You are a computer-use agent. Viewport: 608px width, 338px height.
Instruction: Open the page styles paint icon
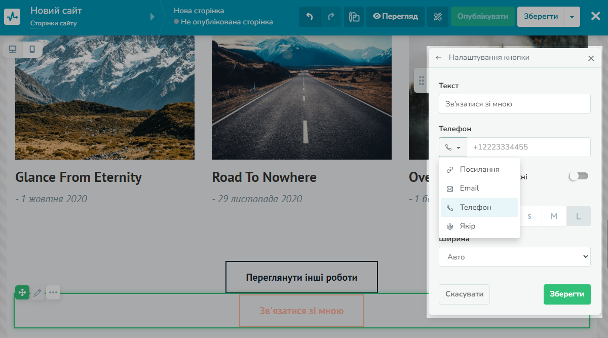click(354, 16)
